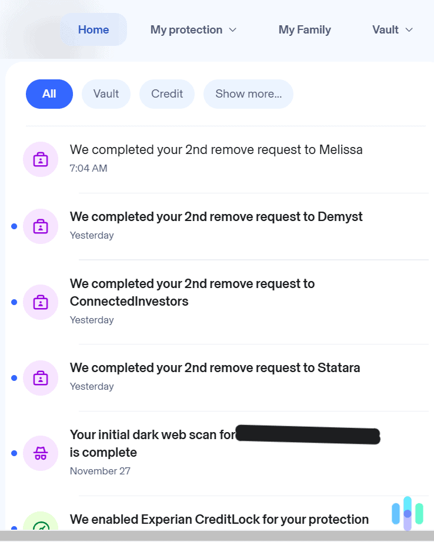This screenshot has width=434, height=542.
Task: Open the Melissa remove request notification
Action: pyautogui.click(x=216, y=149)
